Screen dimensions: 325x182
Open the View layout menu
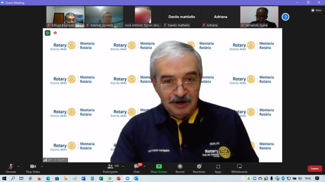point(316,10)
